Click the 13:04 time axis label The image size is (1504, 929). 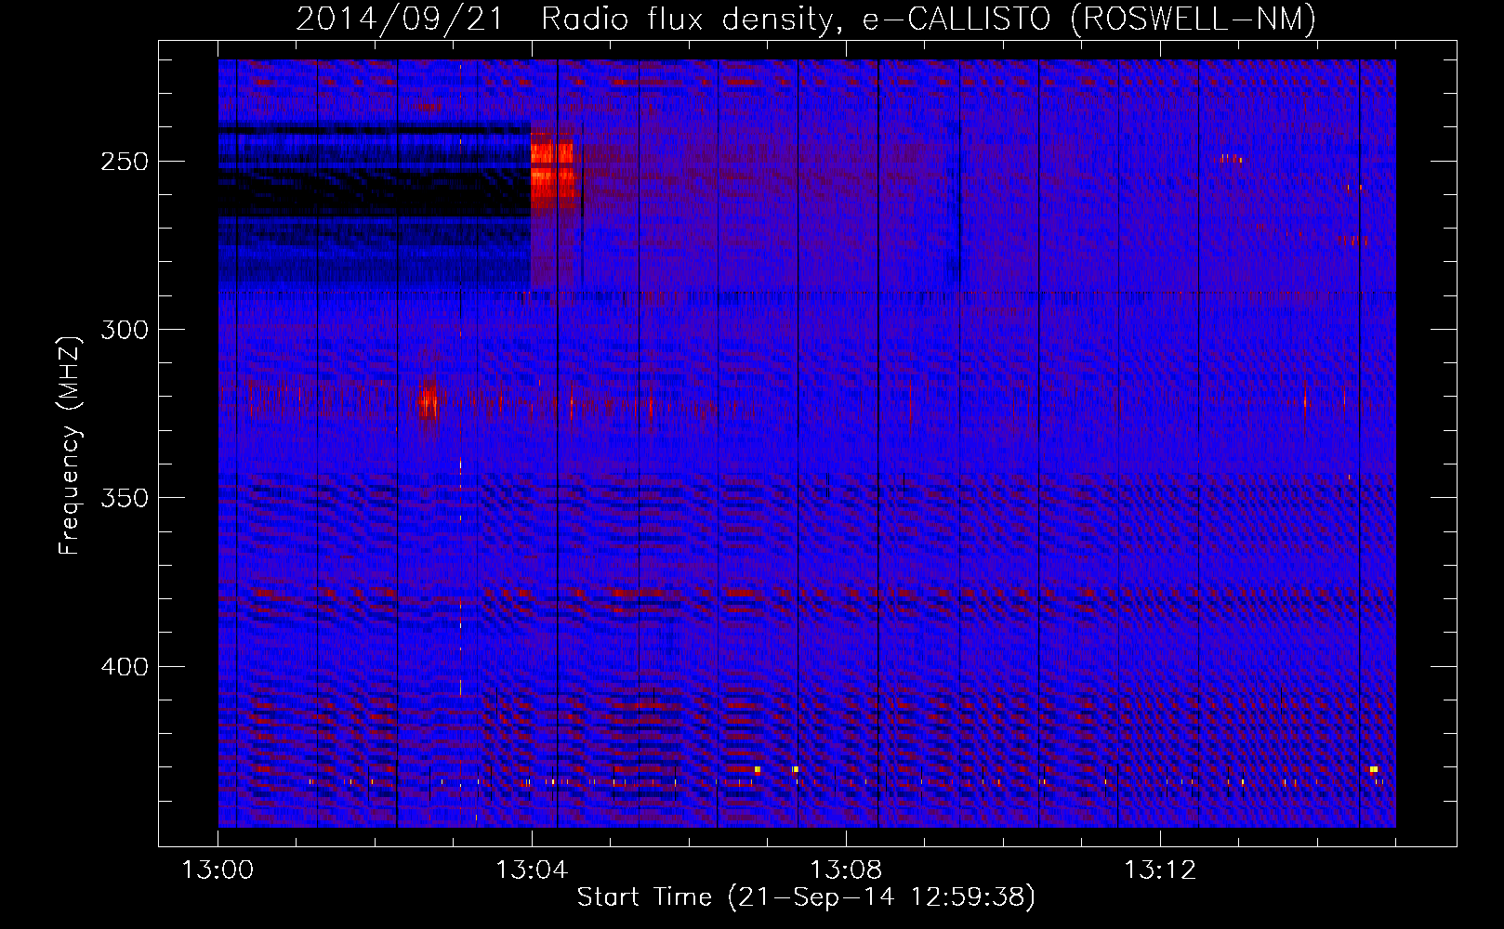(532, 870)
